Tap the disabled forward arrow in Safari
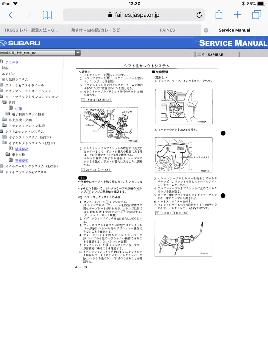The height and width of the screenshot is (357, 268). (x=29, y=15)
